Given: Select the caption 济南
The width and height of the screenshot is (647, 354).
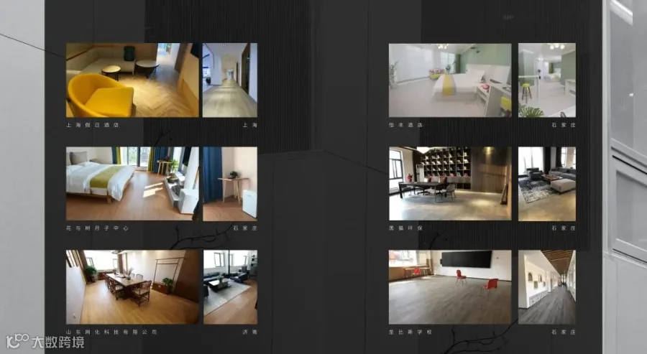Looking at the screenshot, I should 249,332.
